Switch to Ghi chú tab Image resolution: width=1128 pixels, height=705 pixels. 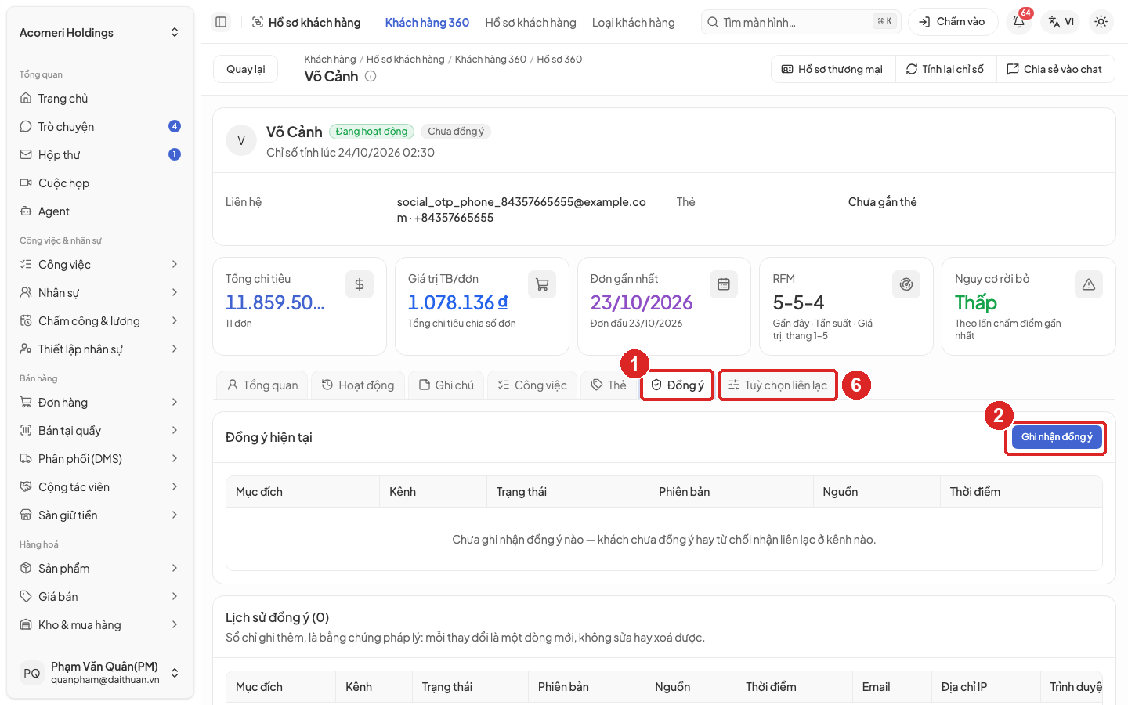tap(446, 385)
